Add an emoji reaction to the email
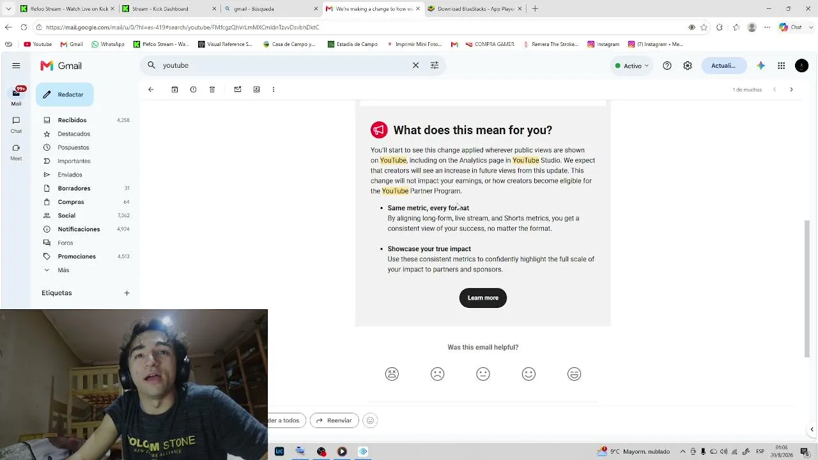The image size is (818, 460). click(x=369, y=420)
